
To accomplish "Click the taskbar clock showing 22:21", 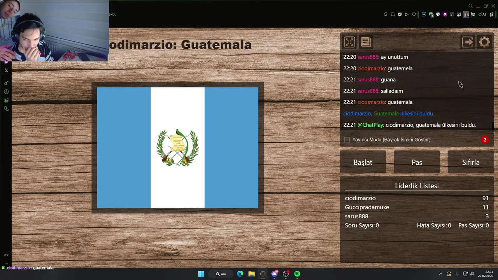I will click(x=486, y=274).
